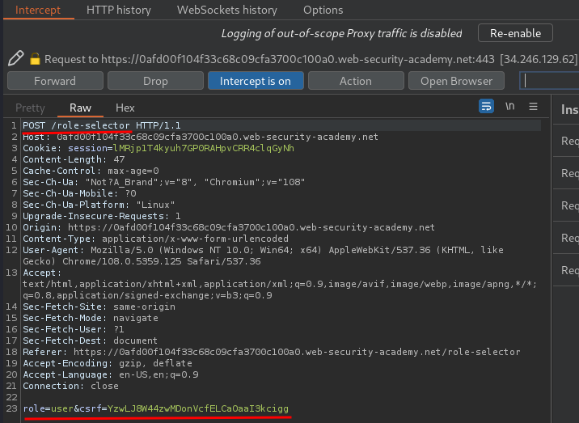Click the Forward button
Screen dimensions: 579x423
coord(55,81)
